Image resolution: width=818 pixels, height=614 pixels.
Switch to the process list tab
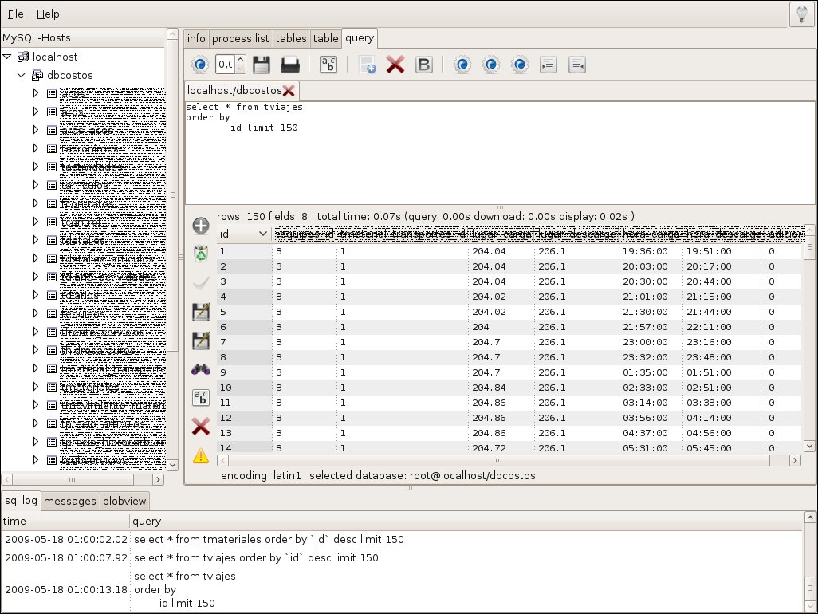point(241,38)
